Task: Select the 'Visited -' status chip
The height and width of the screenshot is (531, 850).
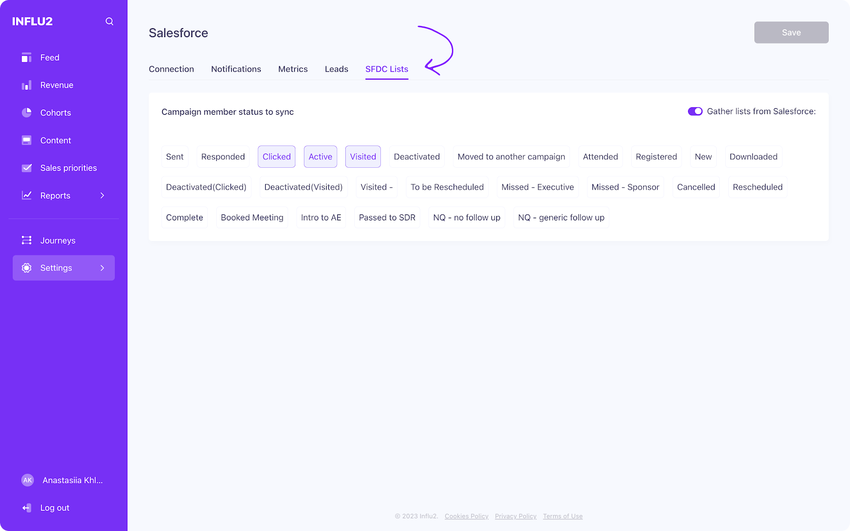Action: [x=377, y=187]
